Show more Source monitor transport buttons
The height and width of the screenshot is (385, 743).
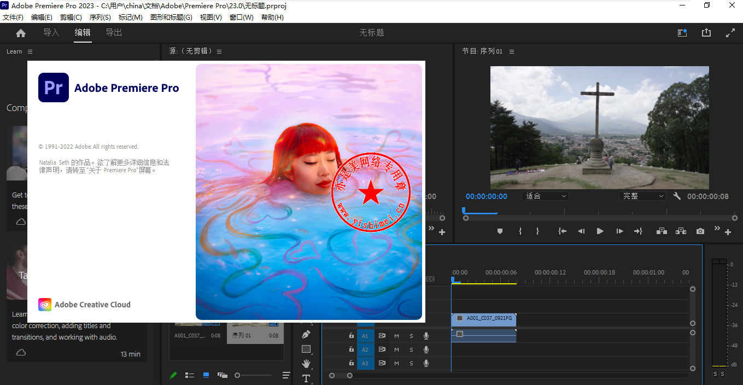pos(431,229)
